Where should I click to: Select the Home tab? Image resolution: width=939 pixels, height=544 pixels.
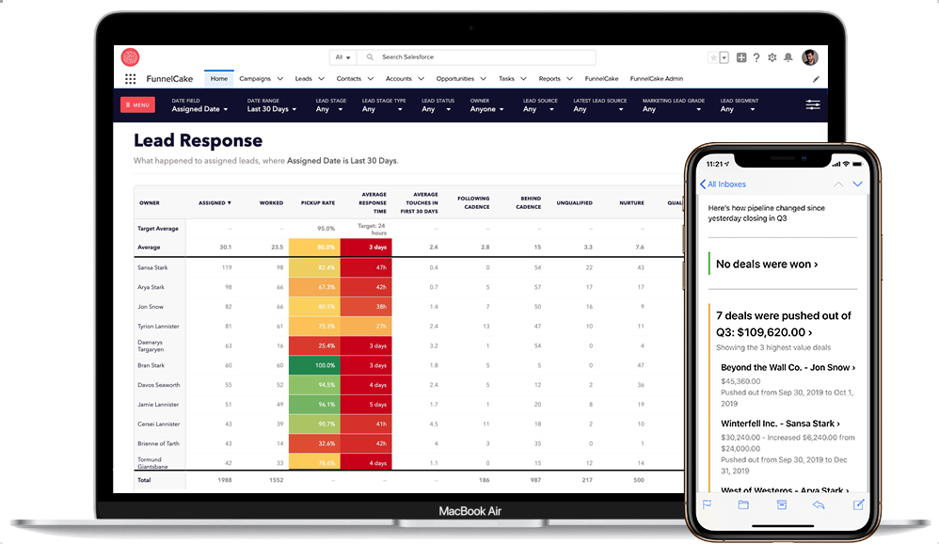pyautogui.click(x=218, y=78)
